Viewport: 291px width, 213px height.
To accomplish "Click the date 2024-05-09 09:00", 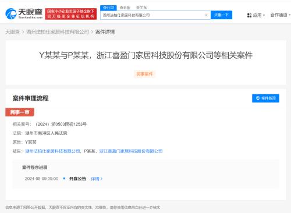I will click(x=41, y=179).
